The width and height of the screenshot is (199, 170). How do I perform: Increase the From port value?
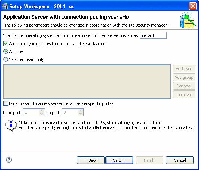(42, 111)
